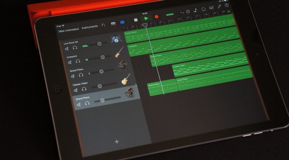The height and width of the screenshot is (160, 289).
Task: Select the Smart Drums green region
Action: pyautogui.click(x=180, y=28)
